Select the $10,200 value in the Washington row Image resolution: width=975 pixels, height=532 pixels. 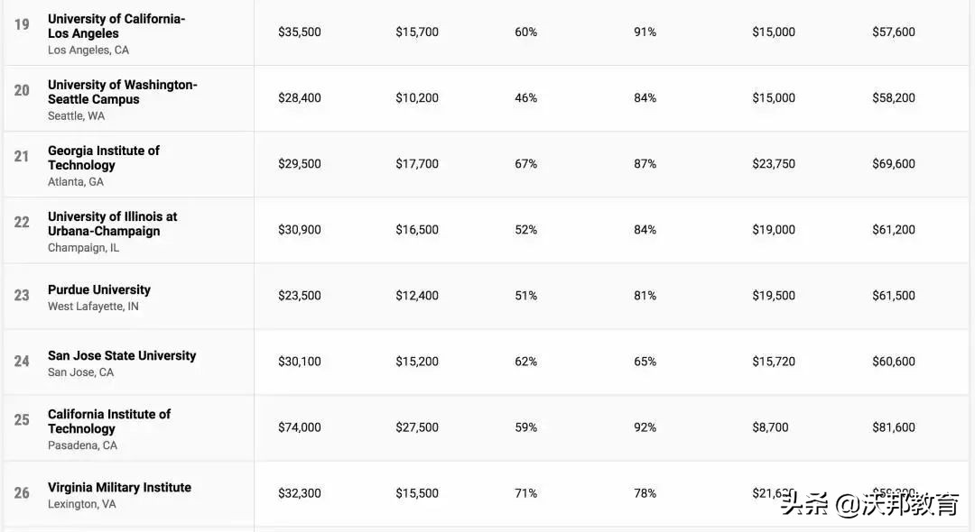[x=417, y=98]
